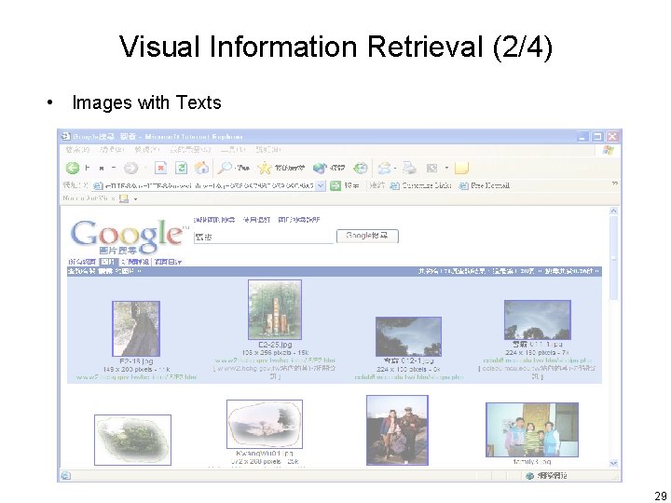This screenshot has height=503, width=671.
Task: Click the IE title bar page icon
Action: [65, 136]
